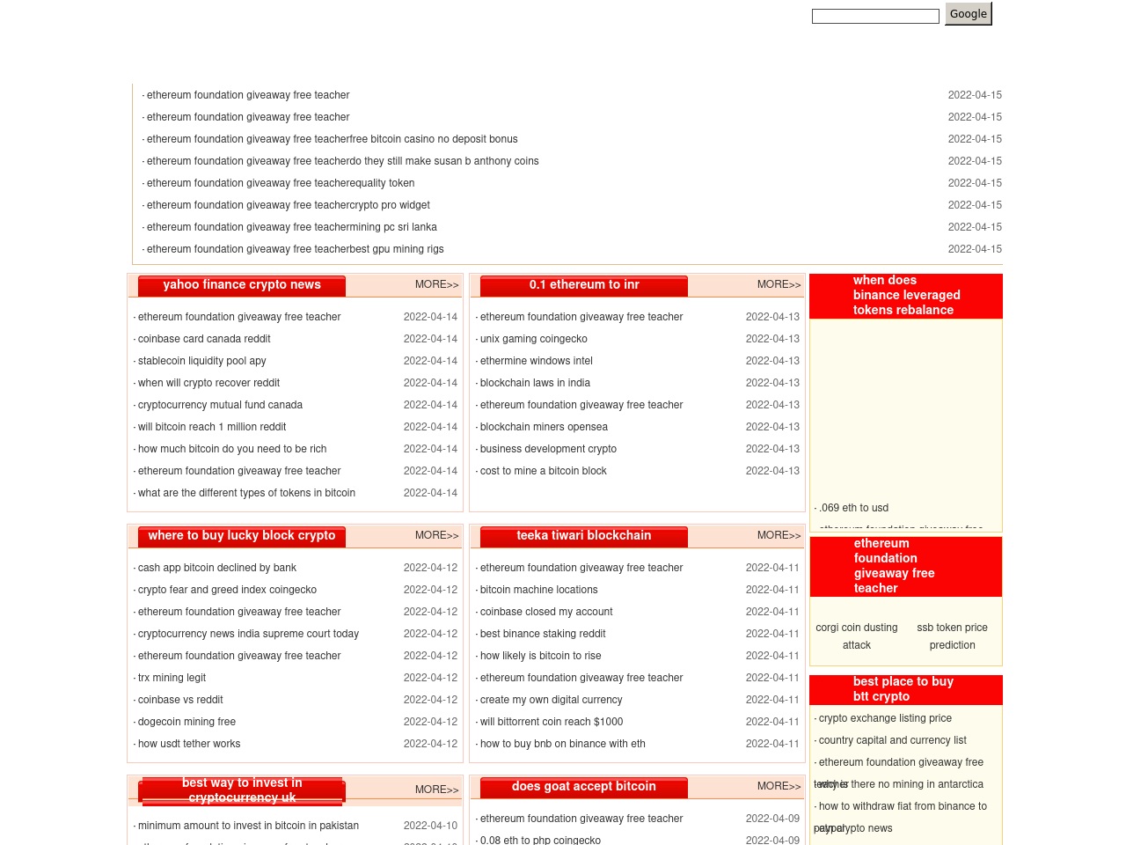Screen dimensions: 1126x845
Task: Open 'when will crypto recover reddit' link
Action: pos(208,383)
